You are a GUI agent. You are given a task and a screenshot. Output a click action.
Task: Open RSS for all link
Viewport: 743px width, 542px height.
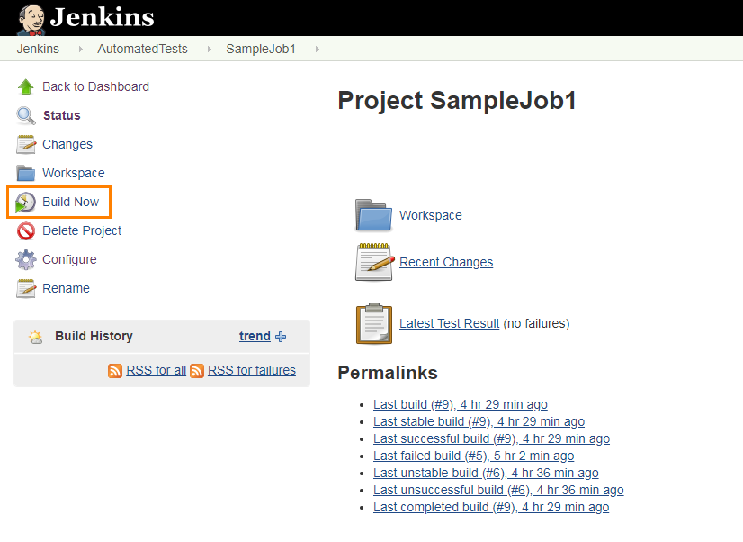pos(157,370)
